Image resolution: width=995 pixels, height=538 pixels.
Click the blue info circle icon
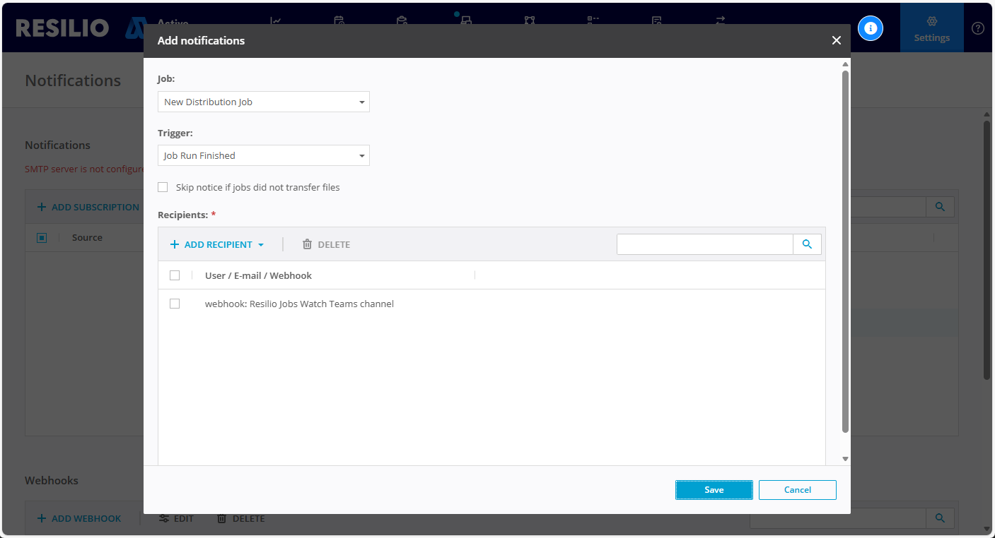pos(871,28)
